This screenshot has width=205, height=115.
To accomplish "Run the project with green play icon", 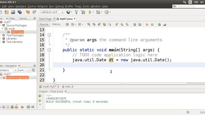I will 90,12.
